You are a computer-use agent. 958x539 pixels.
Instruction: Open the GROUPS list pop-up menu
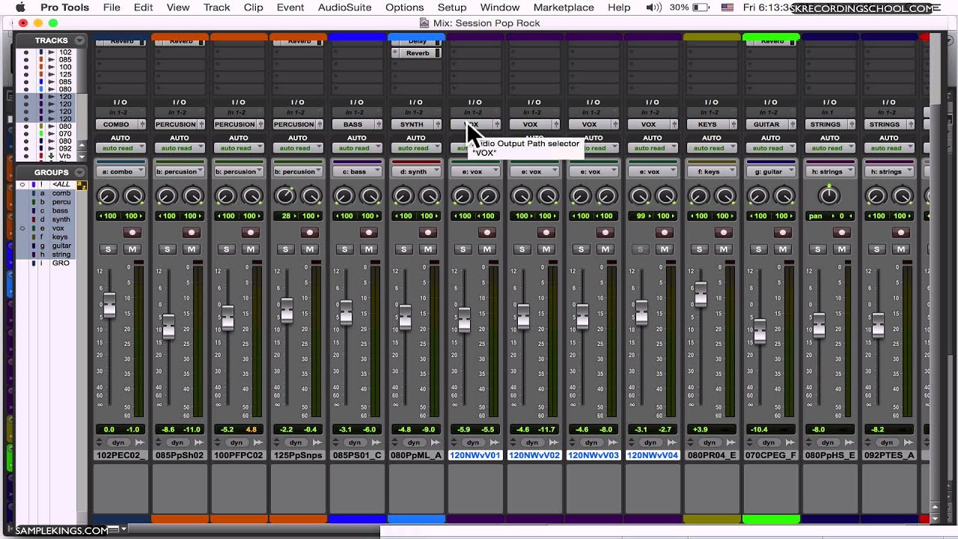click(x=79, y=172)
